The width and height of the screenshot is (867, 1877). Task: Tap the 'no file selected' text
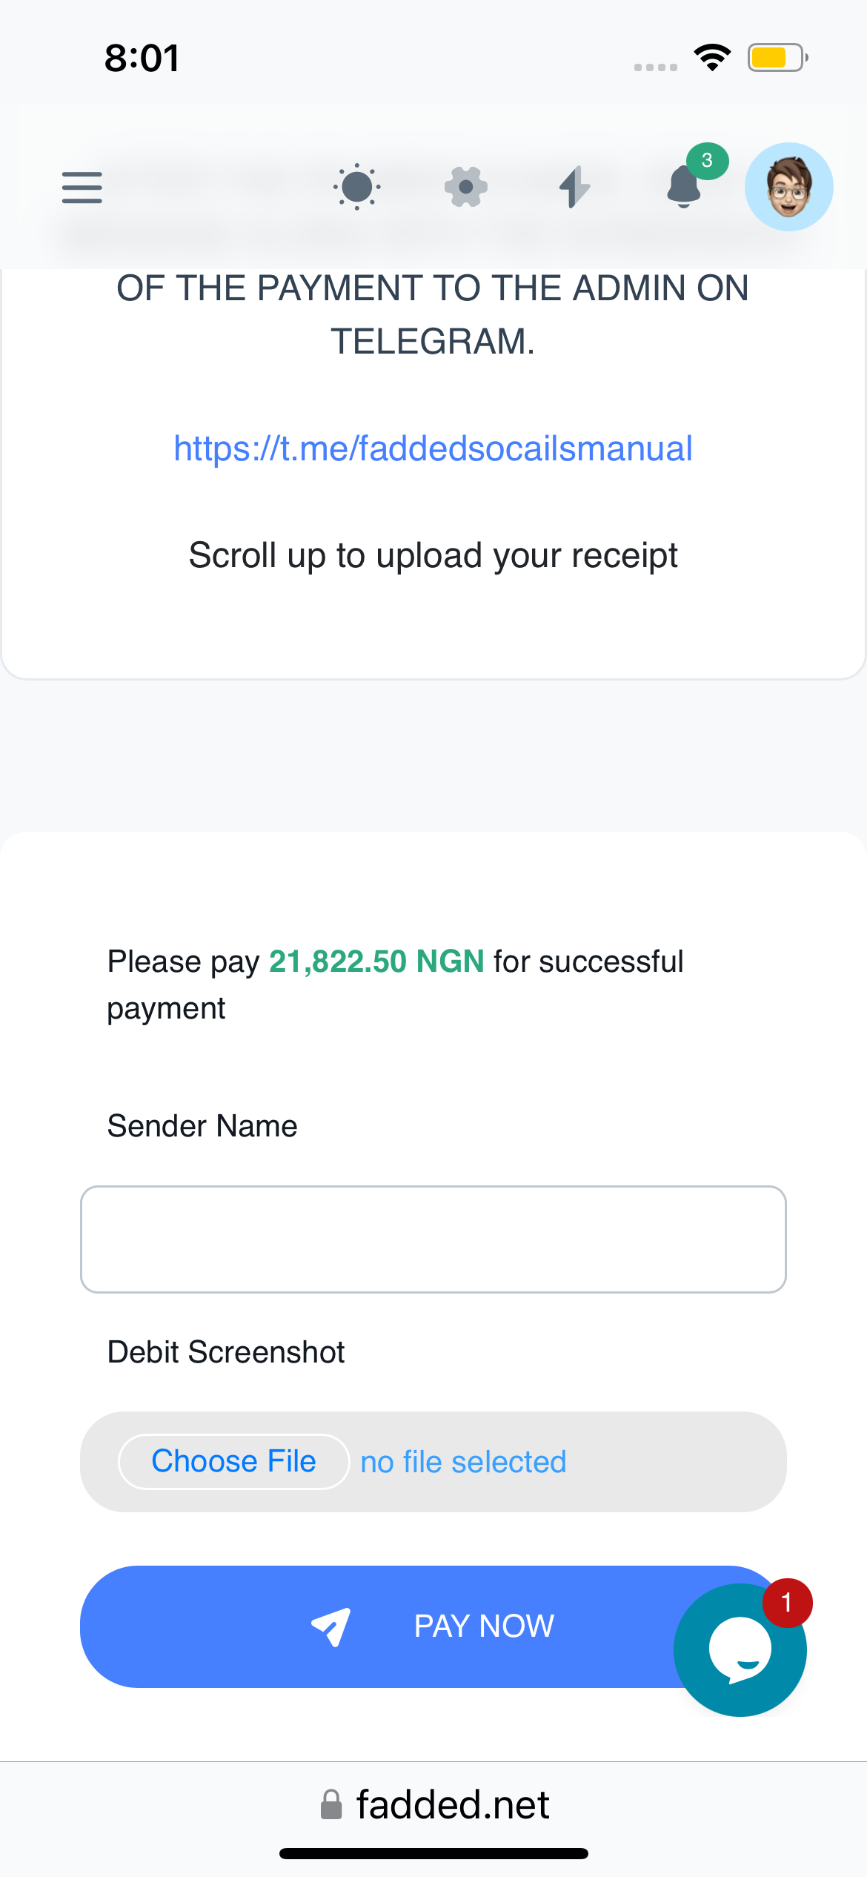463,1462
